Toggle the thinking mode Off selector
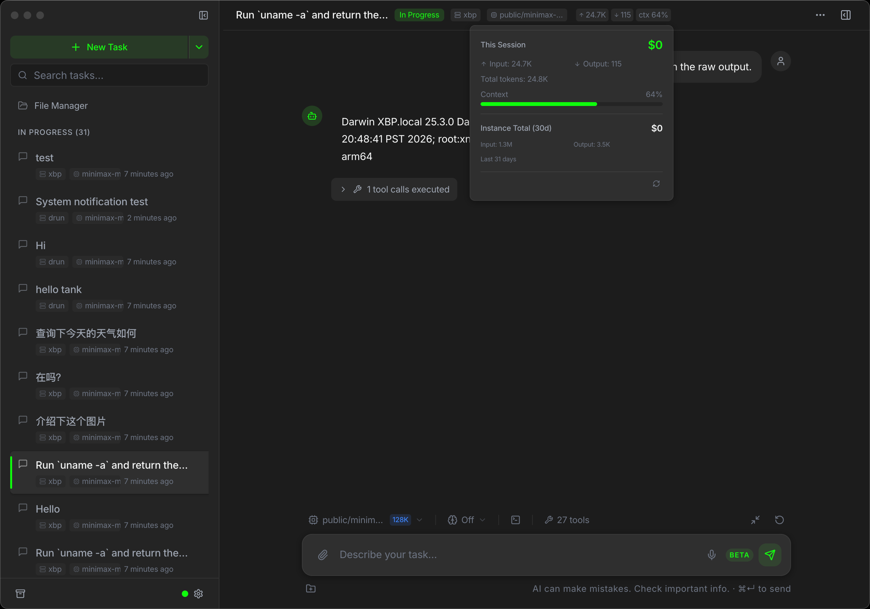The height and width of the screenshot is (609, 870). pyautogui.click(x=467, y=520)
